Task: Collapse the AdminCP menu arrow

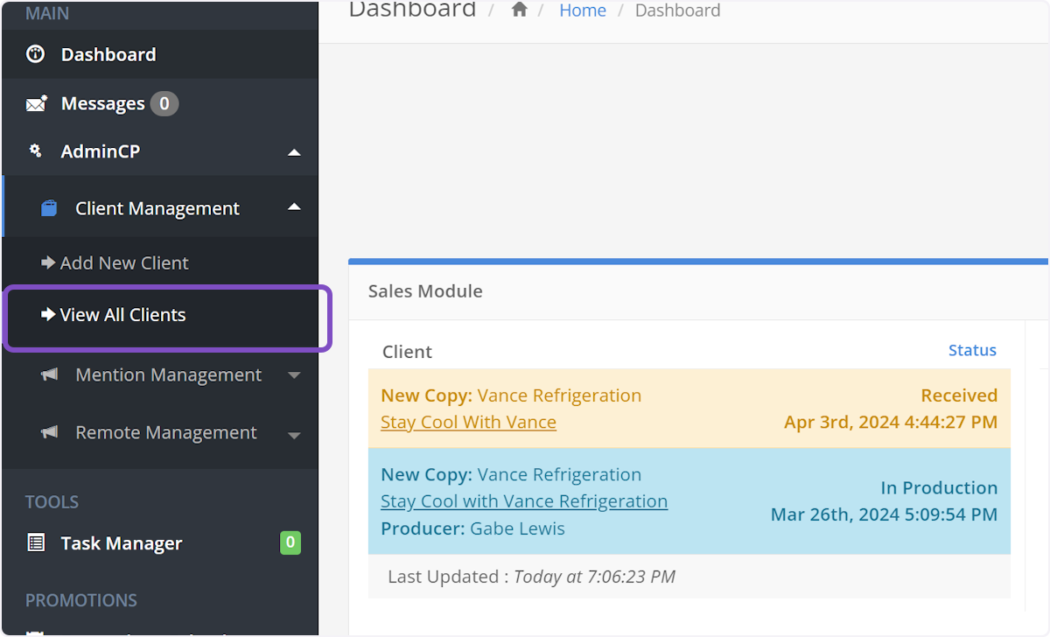Action: [x=294, y=152]
